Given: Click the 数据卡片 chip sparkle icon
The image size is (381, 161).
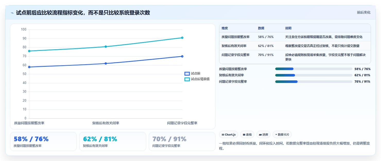Looking at the screenshot, I should point(276,135).
